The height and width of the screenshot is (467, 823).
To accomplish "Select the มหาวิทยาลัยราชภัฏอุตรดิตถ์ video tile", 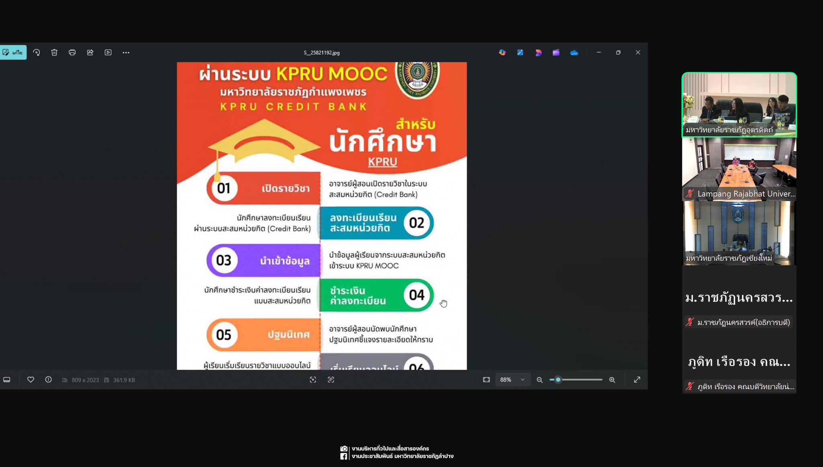I will tap(739, 104).
